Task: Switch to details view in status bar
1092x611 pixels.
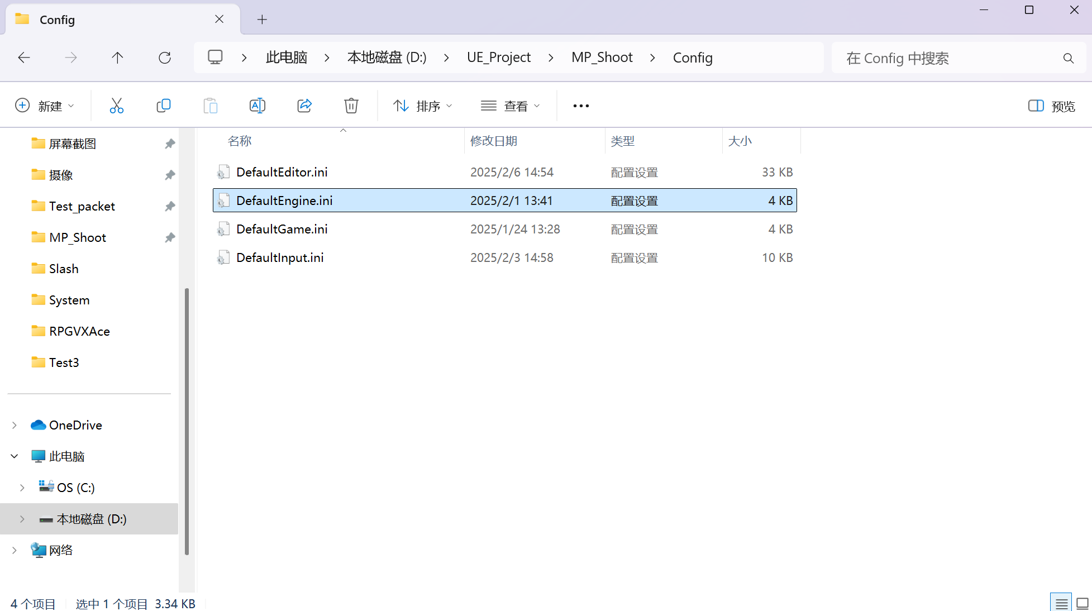Action: [x=1061, y=603]
